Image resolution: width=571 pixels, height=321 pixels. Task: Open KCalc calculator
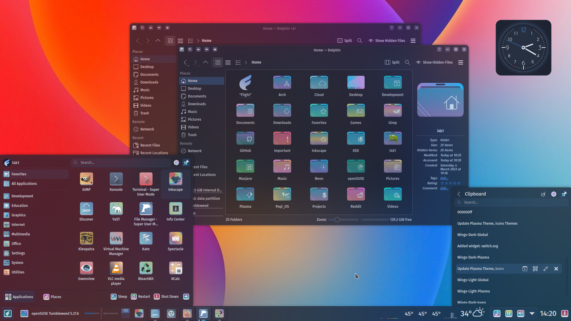click(x=175, y=271)
